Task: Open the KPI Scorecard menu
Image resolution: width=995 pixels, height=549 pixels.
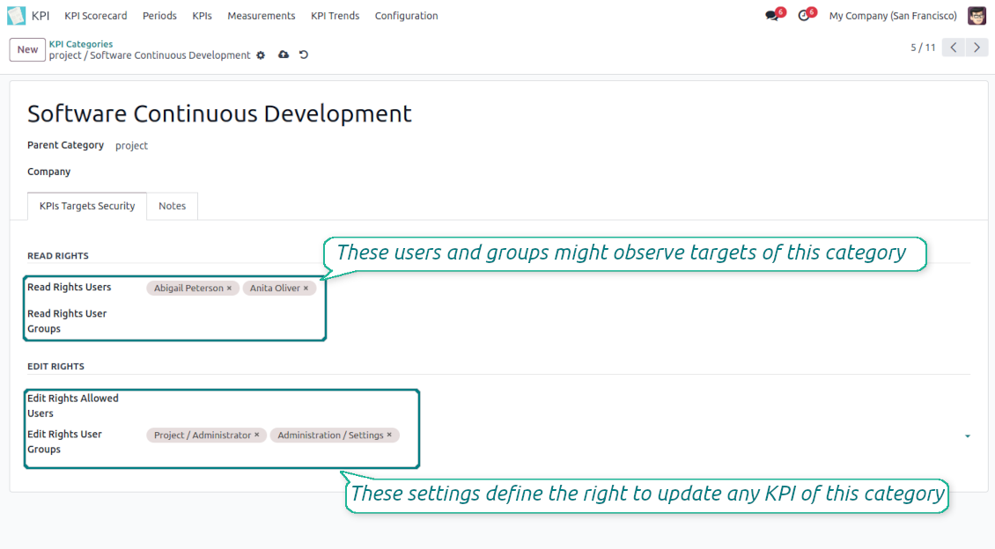Action: 96,16
